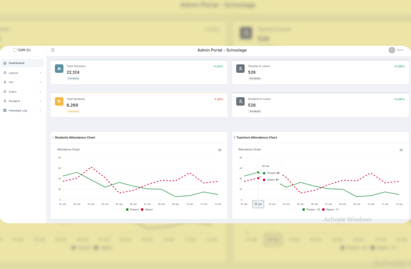Click the Teacher In Leave icon
Screen dimensions: 411x269
coord(240,69)
